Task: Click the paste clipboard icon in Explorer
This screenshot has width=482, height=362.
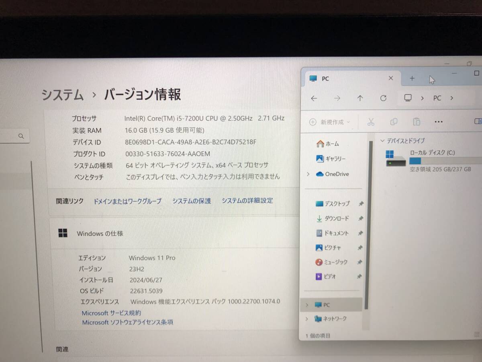Action: click(417, 121)
